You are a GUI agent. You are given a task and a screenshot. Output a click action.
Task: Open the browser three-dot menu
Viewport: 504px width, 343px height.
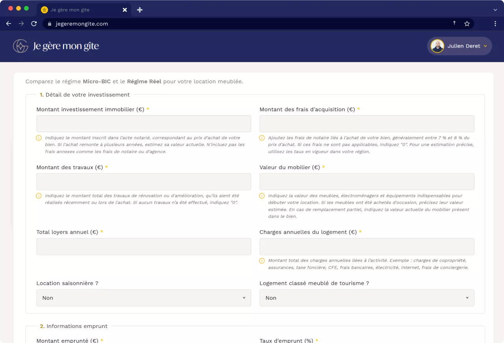(x=495, y=24)
